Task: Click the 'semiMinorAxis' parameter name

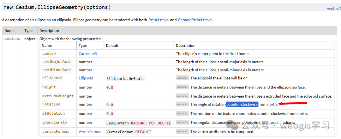Action: pos(57,70)
